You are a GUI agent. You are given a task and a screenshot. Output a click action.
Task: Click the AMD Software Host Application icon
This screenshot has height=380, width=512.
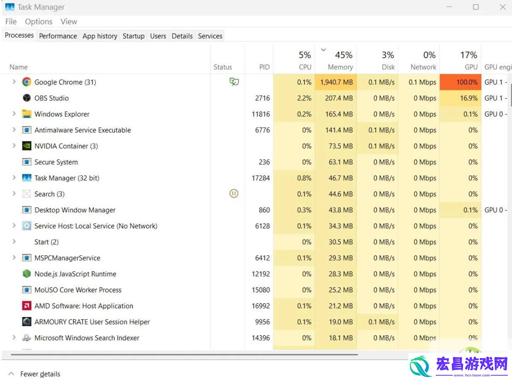27,306
